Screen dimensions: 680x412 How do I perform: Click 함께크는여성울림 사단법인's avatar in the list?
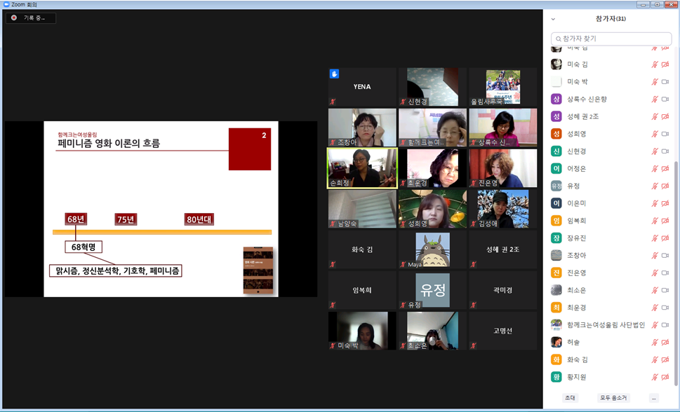tap(556, 324)
